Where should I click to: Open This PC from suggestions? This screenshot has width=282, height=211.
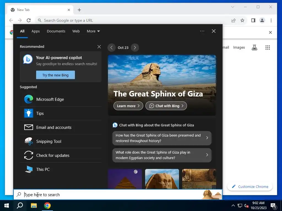(61, 169)
